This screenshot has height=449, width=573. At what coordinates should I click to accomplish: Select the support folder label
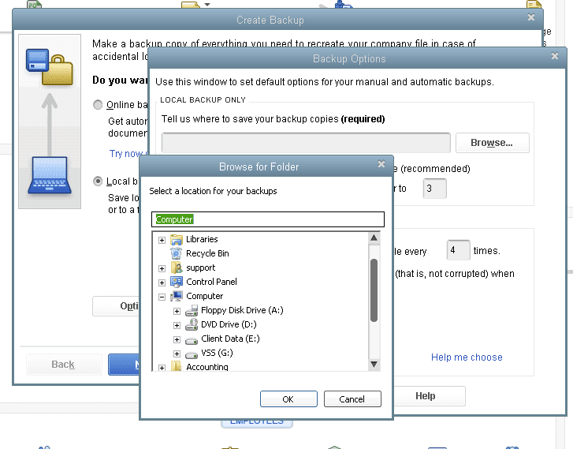[201, 268]
